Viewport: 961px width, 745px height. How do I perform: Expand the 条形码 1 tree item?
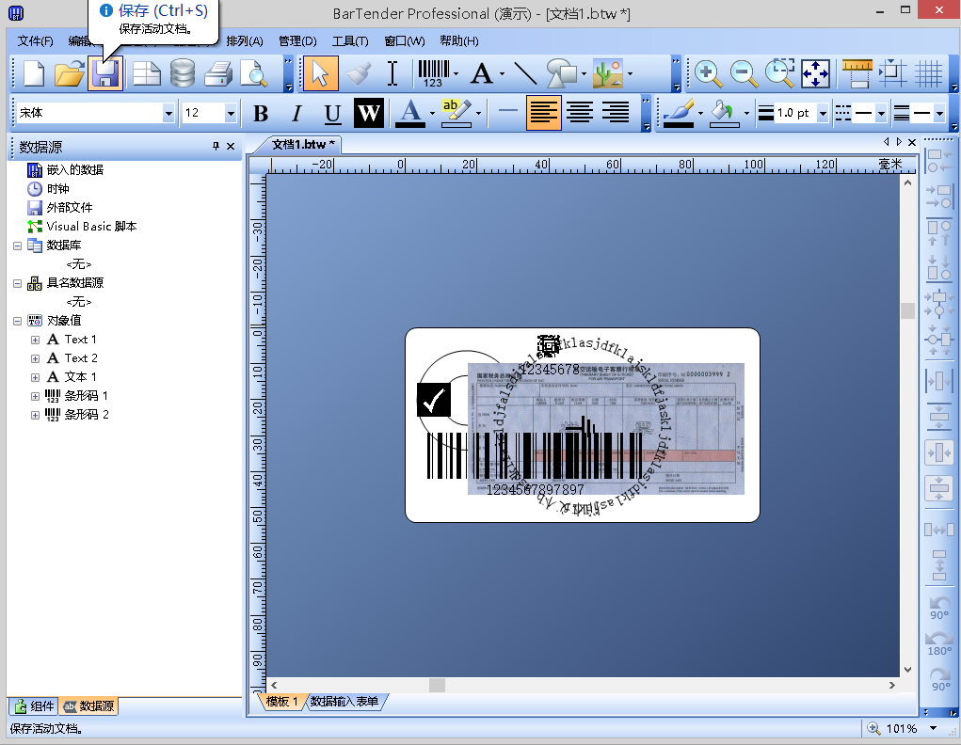[x=35, y=396]
